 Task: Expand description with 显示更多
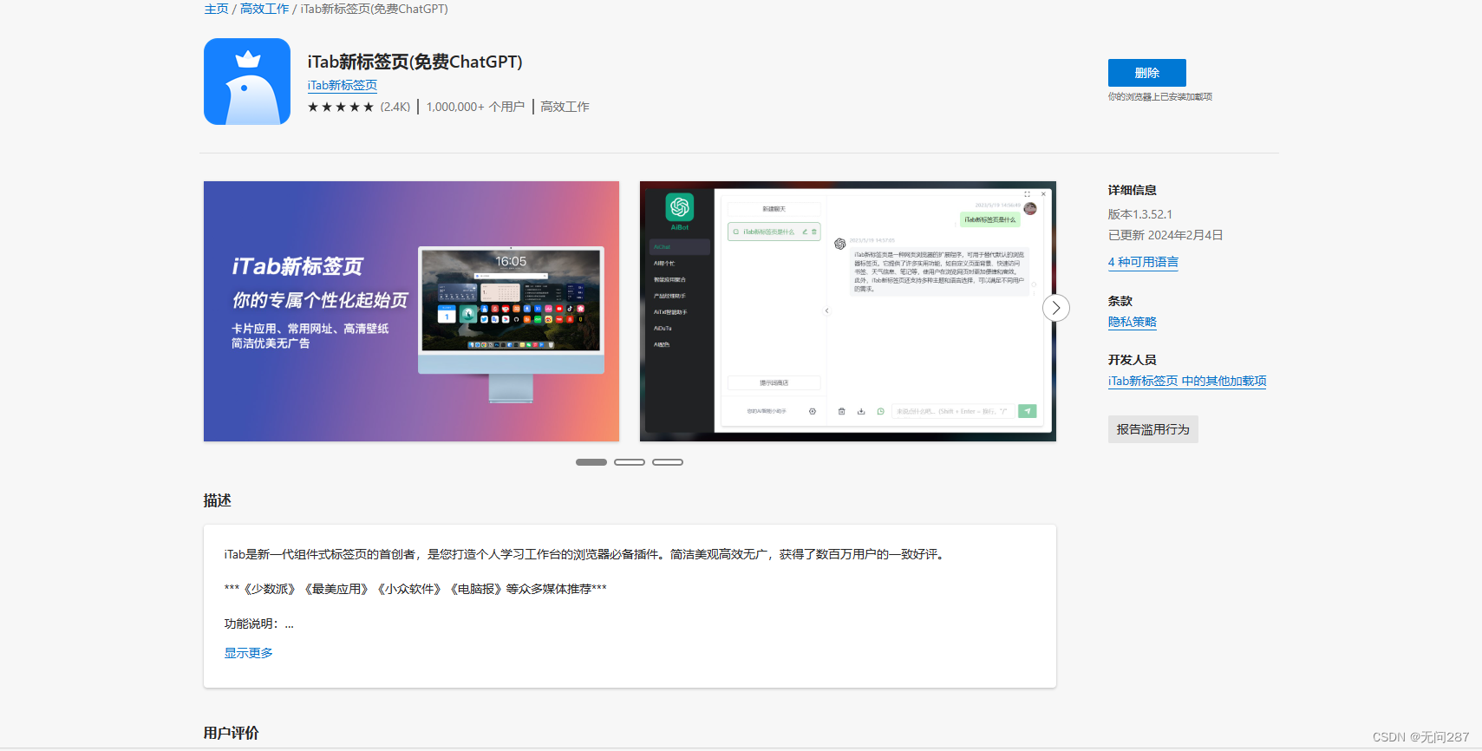pyautogui.click(x=249, y=653)
